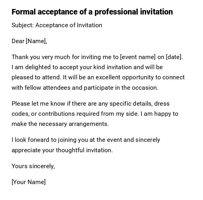Click the "Yours sincerely," closing line

tap(33, 166)
